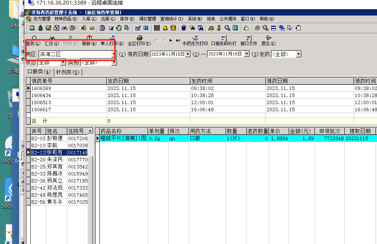Click the black checkbox tick toolbar icon
Image resolution: width=377 pixels, height=244 pixels.
pos(111,28)
